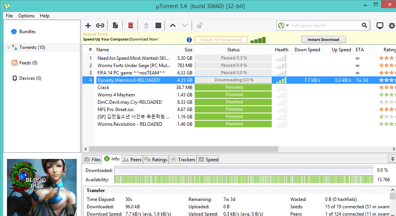This screenshot has height=216, width=396.
Task: Open Preferences via the gear icon
Action: coord(392,25)
